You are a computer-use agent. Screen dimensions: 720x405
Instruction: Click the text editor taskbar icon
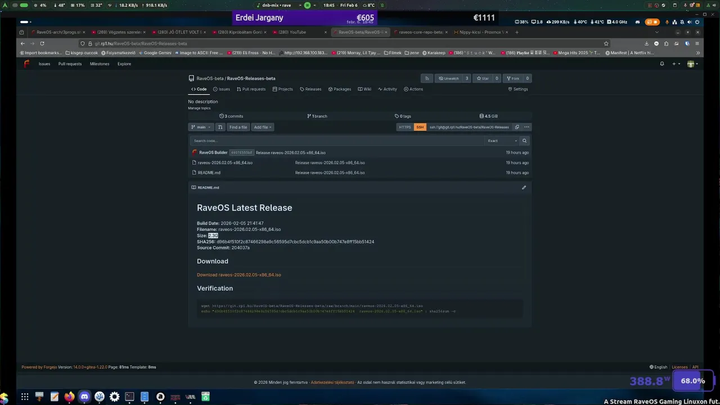55,397
